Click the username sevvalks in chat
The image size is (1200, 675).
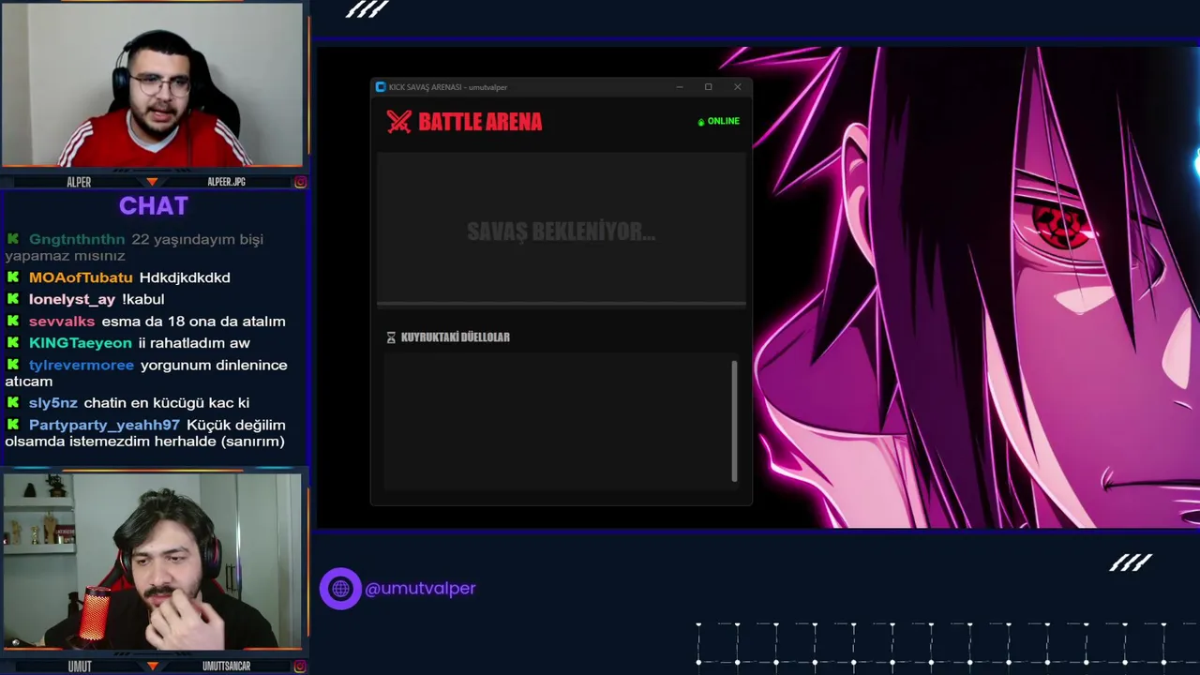click(62, 322)
